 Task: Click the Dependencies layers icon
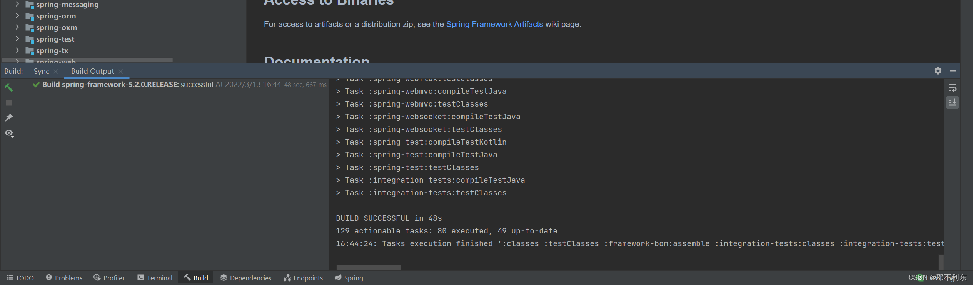pos(224,277)
